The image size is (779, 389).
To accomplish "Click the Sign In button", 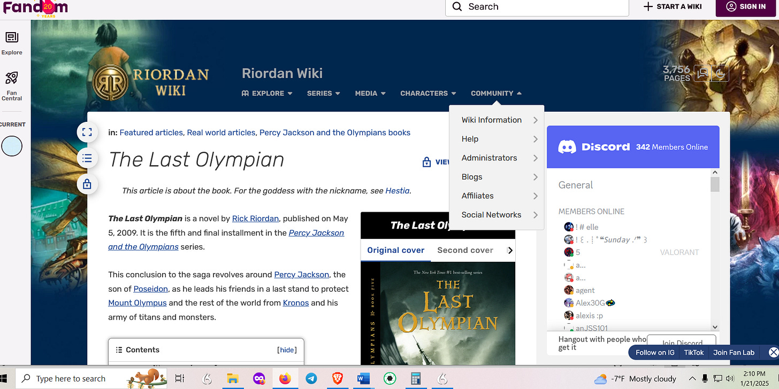I will [747, 6].
